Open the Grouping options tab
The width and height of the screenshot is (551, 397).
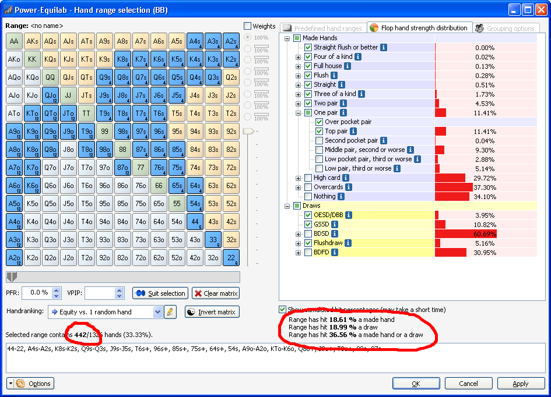506,28
